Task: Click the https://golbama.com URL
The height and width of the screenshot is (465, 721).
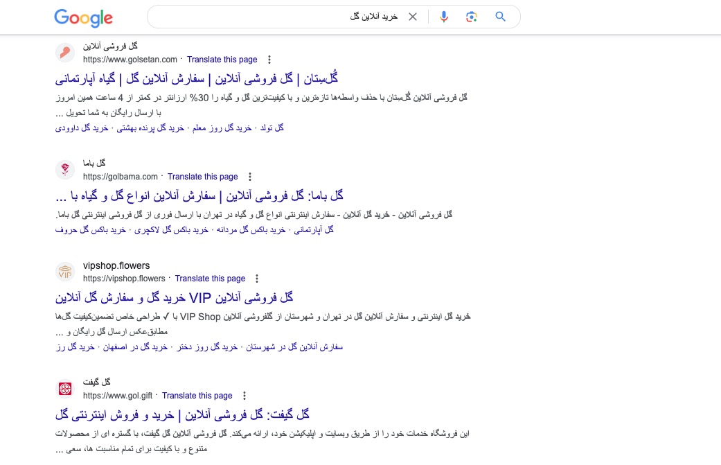Action: [x=121, y=177]
